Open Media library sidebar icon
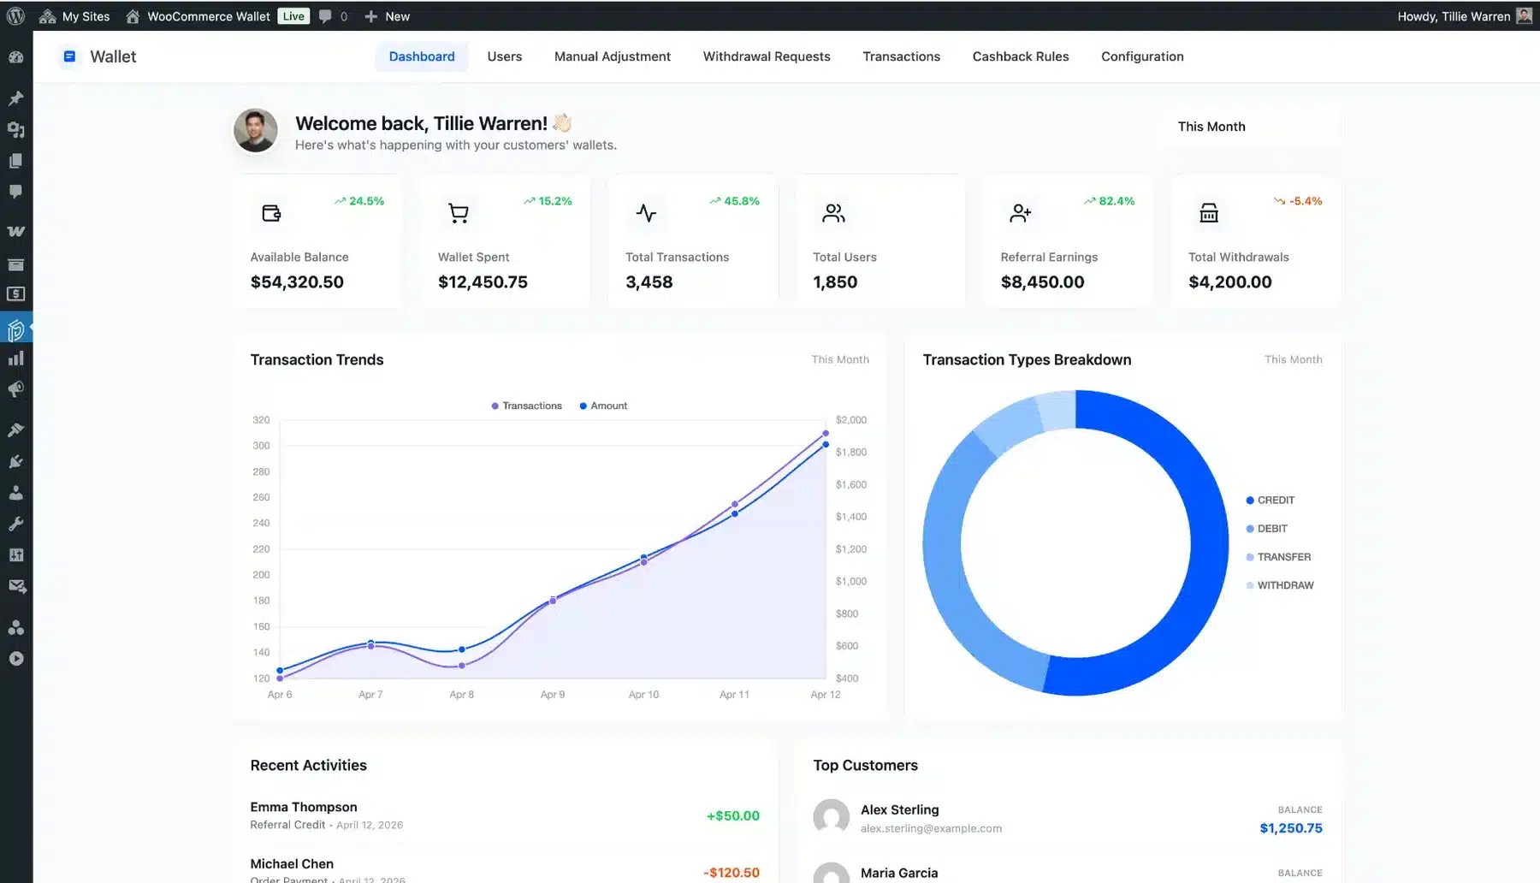Image resolution: width=1540 pixels, height=883 pixels. pyautogui.click(x=15, y=130)
